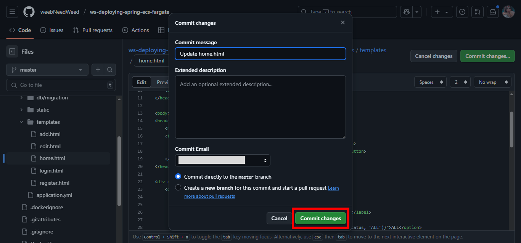Open the Commit Email dropdown
521x243 pixels.
point(223,160)
